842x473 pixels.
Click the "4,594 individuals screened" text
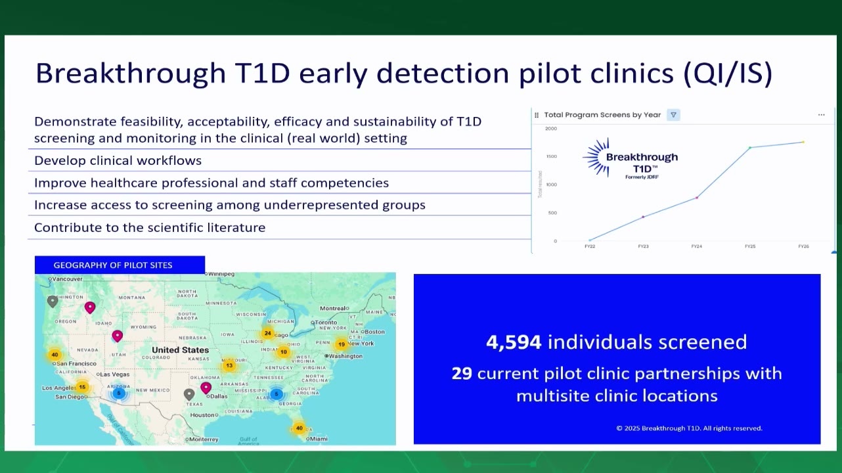click(617, 342)
